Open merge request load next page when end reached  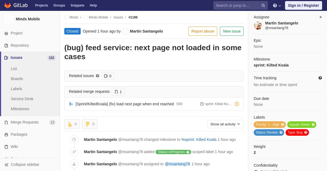click(125, 104)
